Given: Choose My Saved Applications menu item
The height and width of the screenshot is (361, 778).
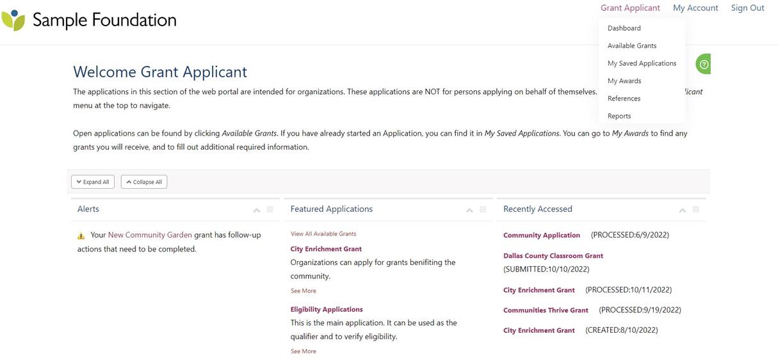Looking at the screenshot, I should pyautogui.click(x=642, y=63).
